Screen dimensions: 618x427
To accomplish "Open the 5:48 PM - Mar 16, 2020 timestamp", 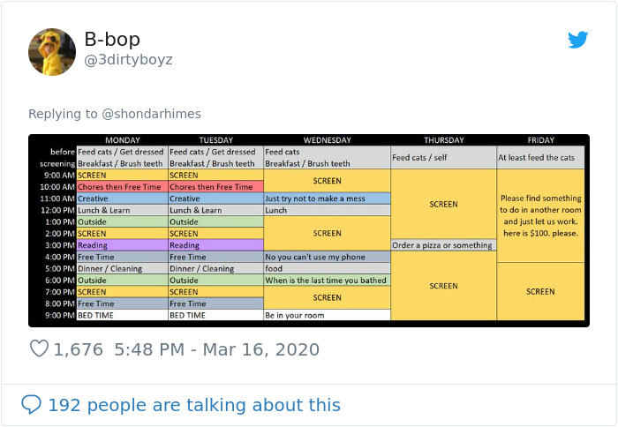I will pos(216,349).
